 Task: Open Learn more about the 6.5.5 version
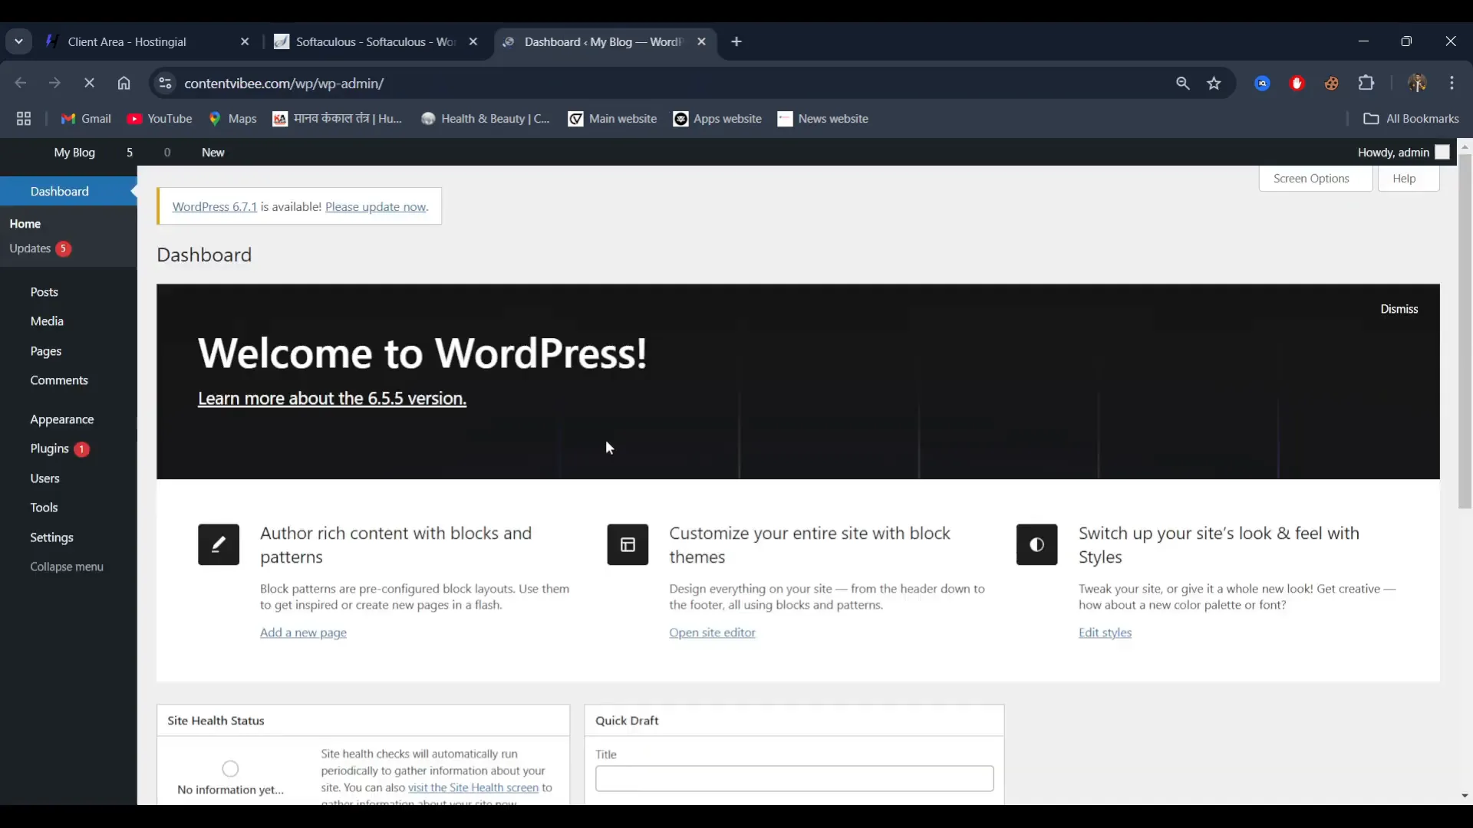coord(332,399)
